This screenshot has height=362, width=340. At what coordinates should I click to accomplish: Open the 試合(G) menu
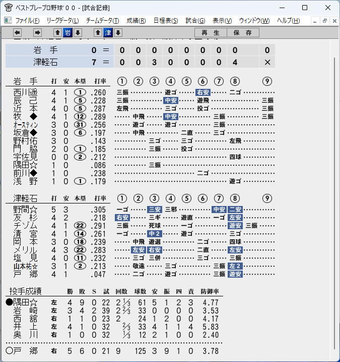[x=195, y=21]
